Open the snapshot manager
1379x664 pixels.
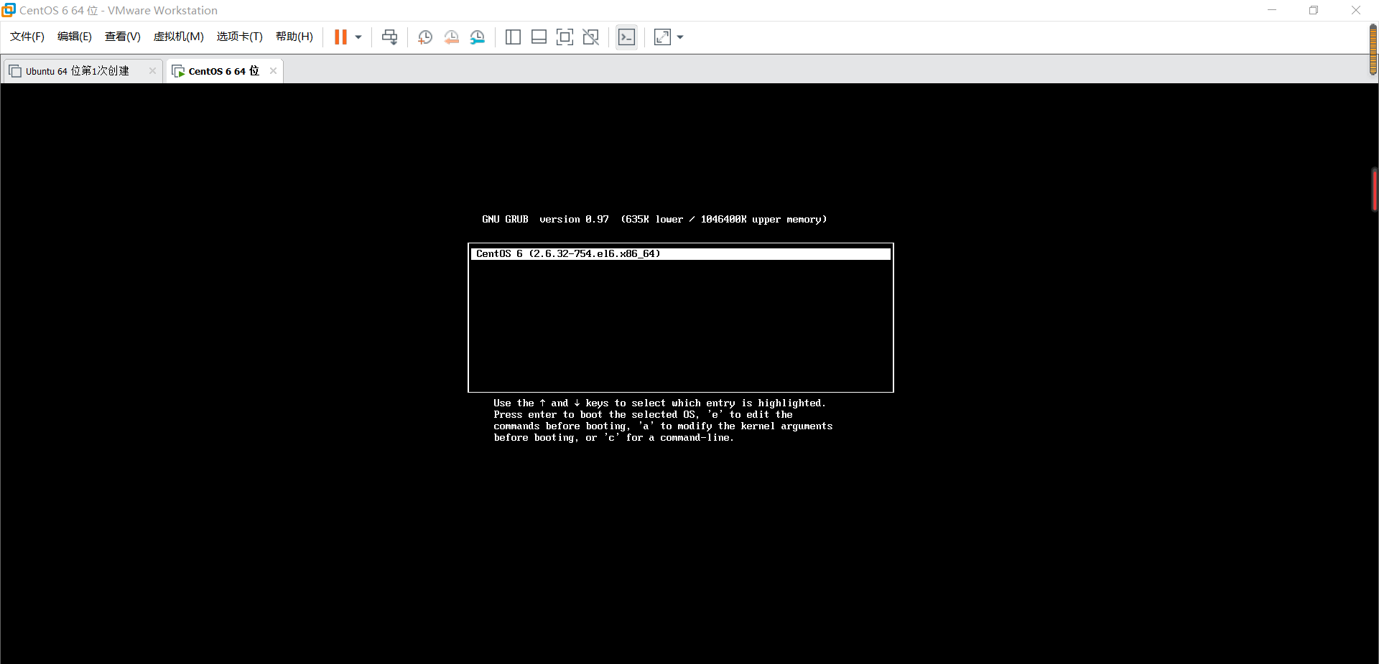click(x=478, y=37)
